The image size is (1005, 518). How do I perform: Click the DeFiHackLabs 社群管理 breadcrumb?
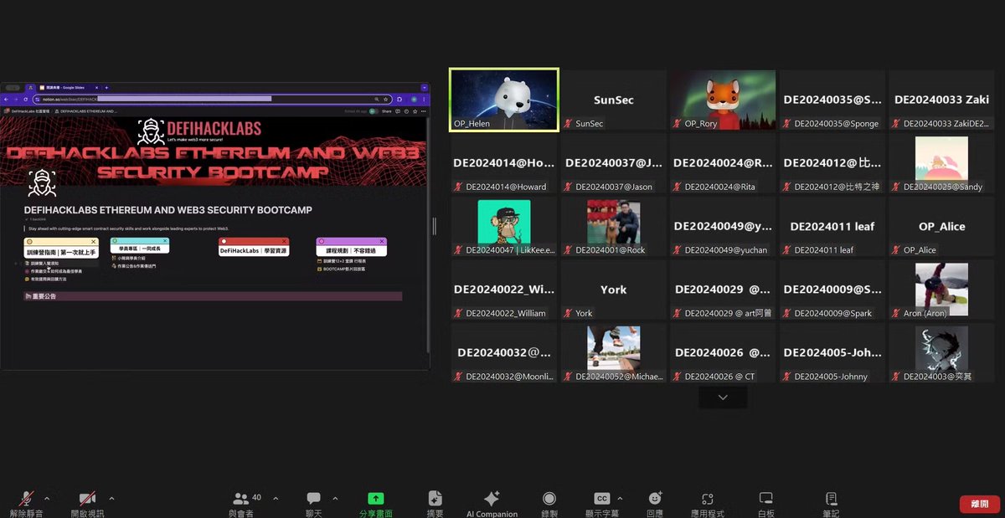tap(25, 111)
